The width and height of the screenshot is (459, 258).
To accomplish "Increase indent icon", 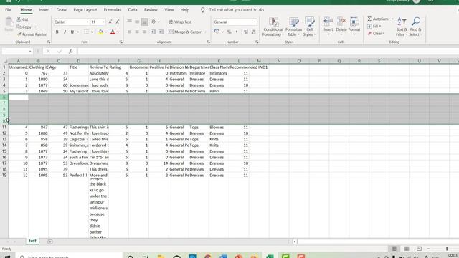I will coord(161,32).
